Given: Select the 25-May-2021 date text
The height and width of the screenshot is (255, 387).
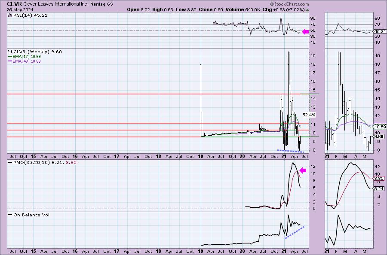Looking at the screenshot, I should 19,10.
